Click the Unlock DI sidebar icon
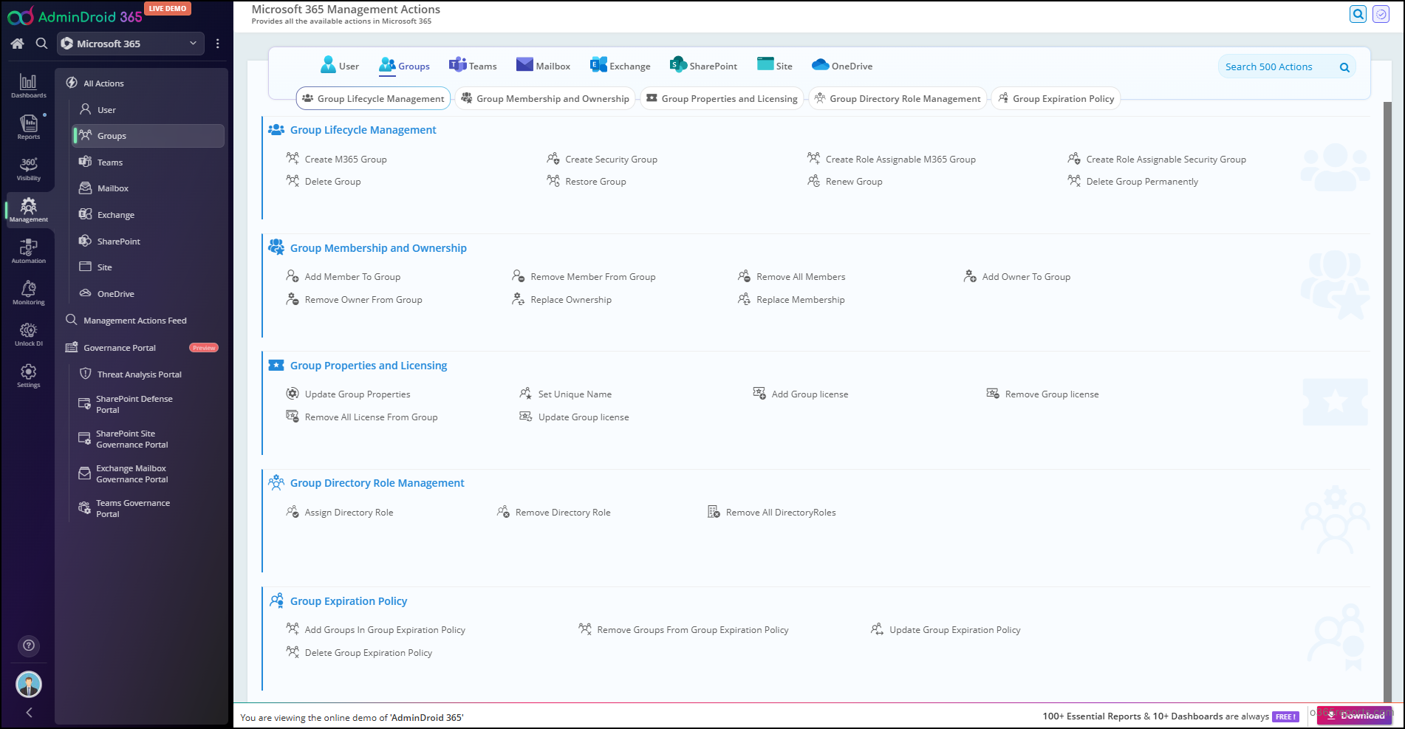Image resolution: width=1405 pixels, height=729 pixels. [x=29, y=332]
